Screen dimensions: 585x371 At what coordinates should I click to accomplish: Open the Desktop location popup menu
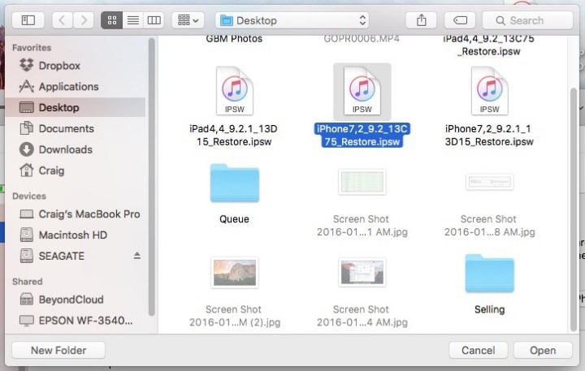coord(292,20)
